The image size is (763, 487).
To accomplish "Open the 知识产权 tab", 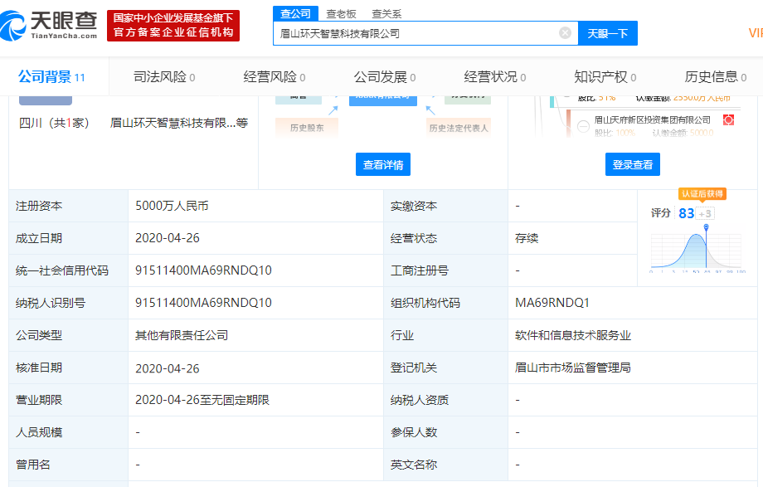I will pyautogui.click(x=605, y=77).
